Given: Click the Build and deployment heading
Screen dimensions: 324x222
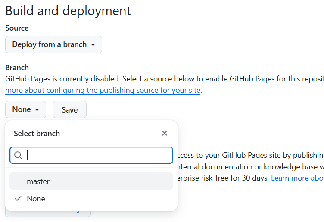Looking at the screenshot, I should pos(68,11).
